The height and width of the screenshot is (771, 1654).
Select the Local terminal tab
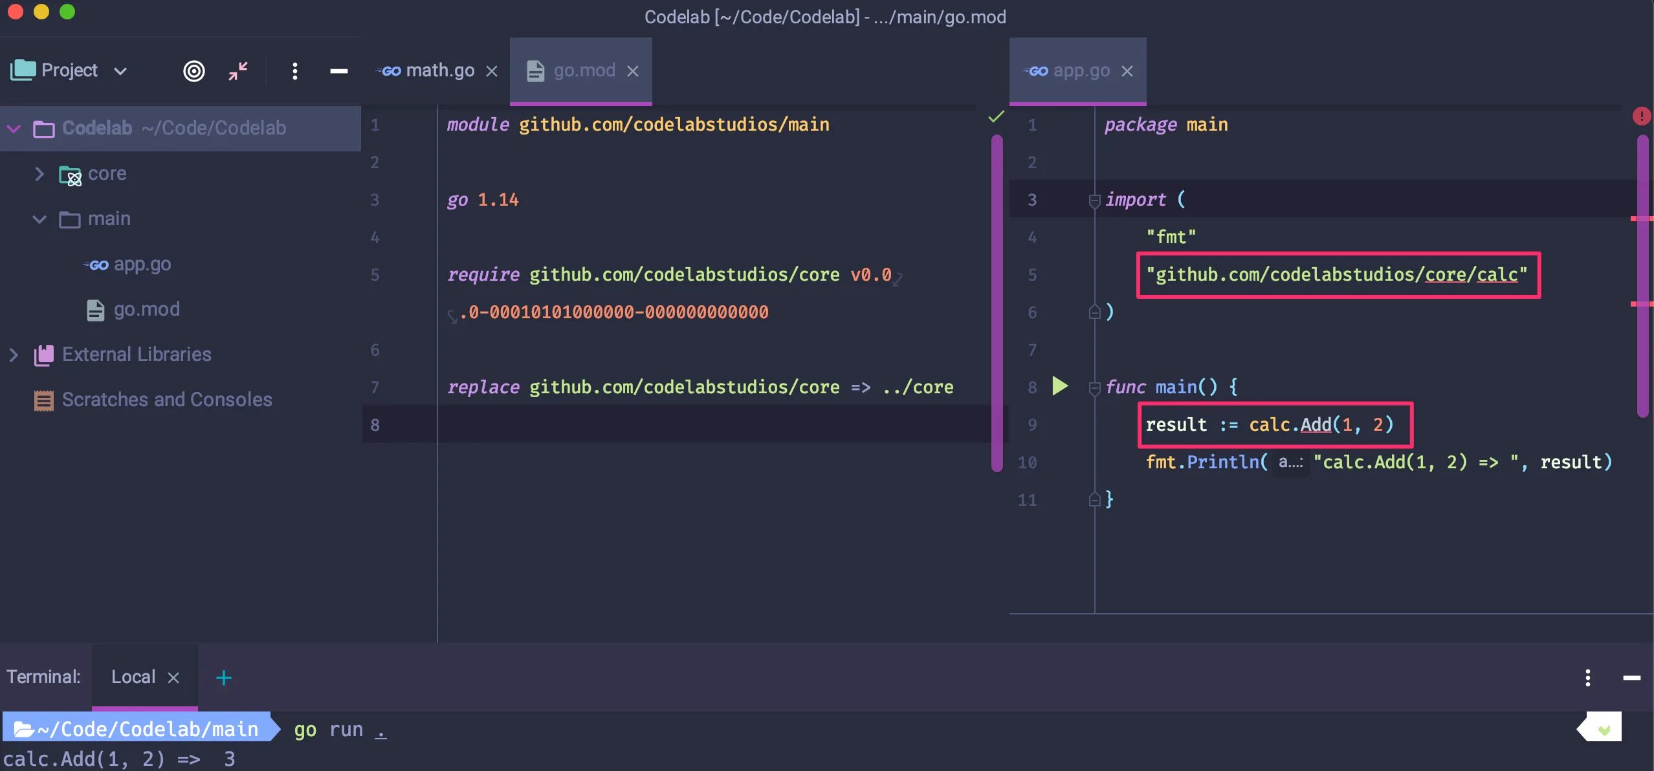[133, 677]
